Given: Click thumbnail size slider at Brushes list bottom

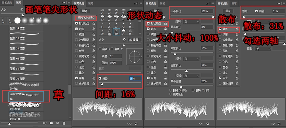Looking at the screenshot, I should point(9,124).
